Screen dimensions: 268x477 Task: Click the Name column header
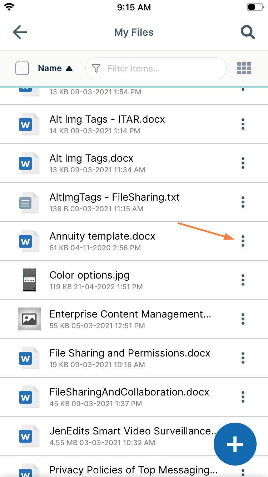point(50,68)
